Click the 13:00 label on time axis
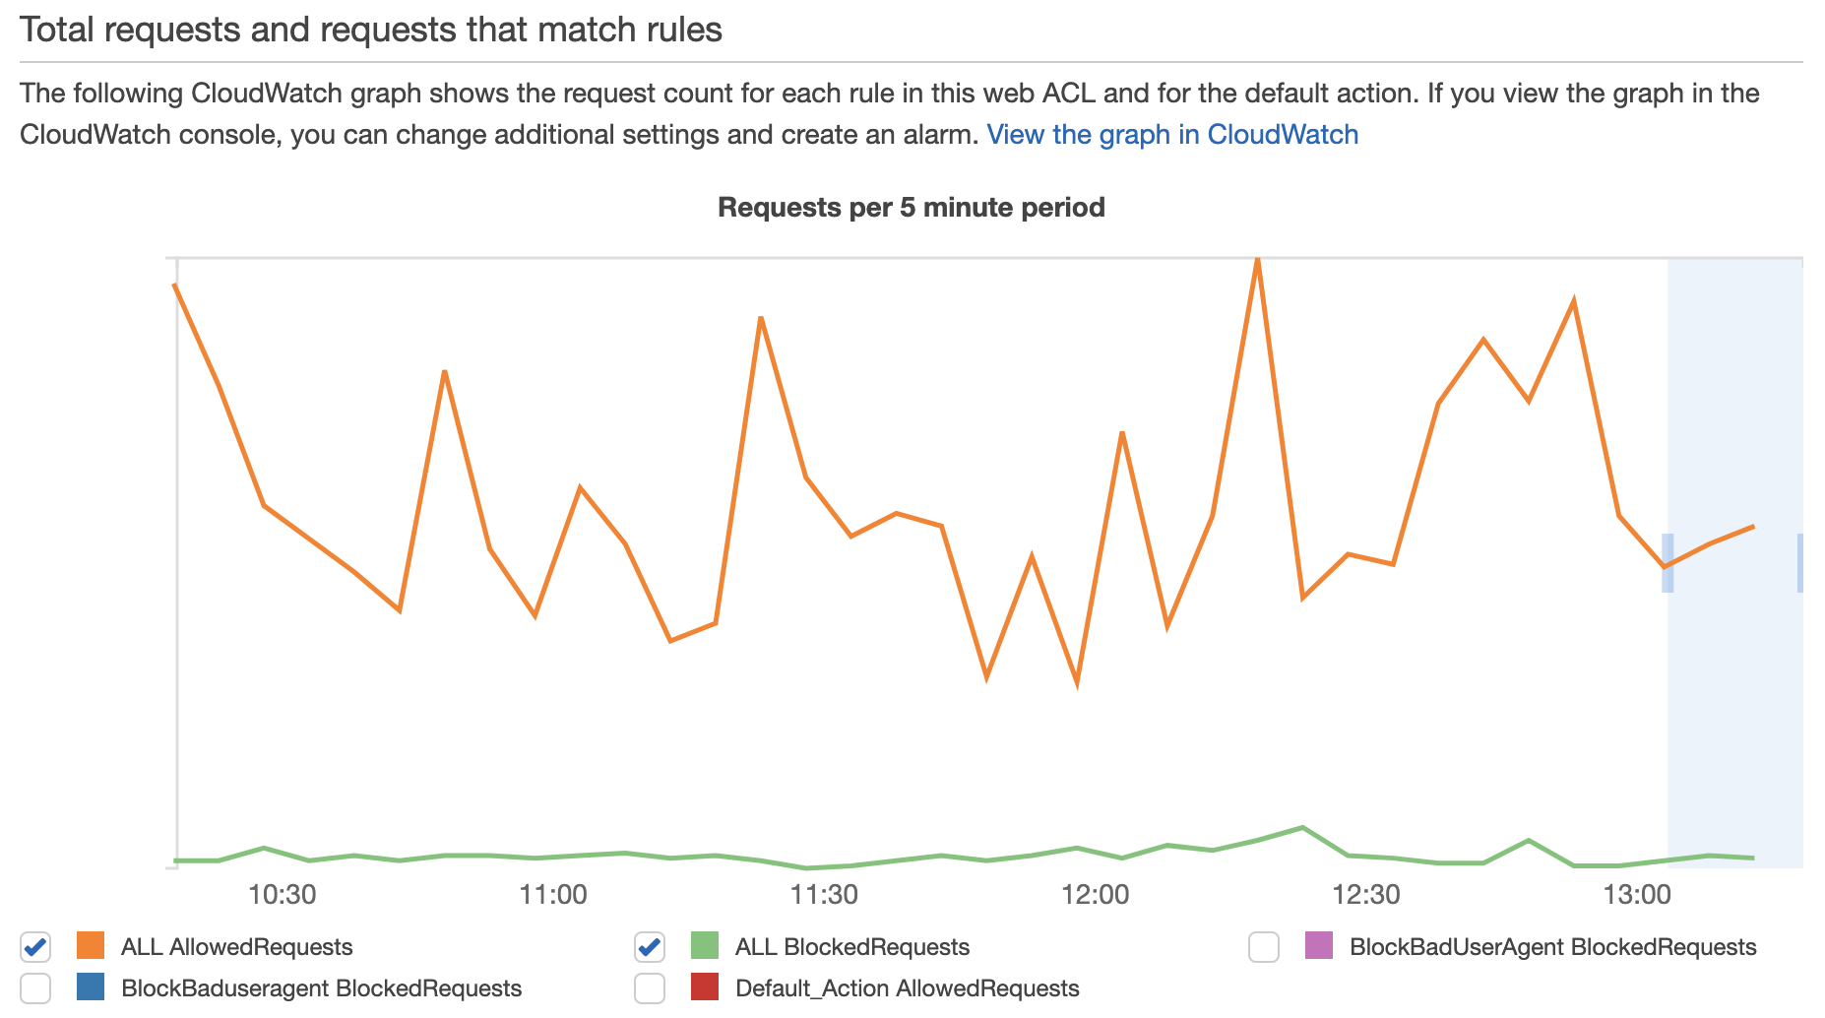Image resolution: width=1825 pixels, height=1018 pixels. 1637,895
